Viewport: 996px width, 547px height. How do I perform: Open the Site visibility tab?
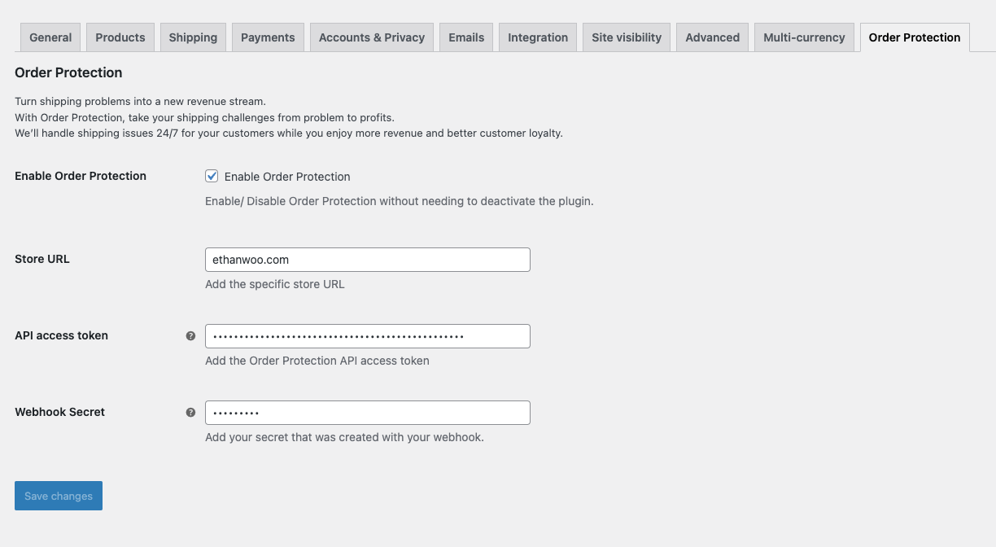pyautogui.click(x=626, y=37)
